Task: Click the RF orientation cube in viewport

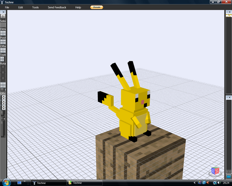Action: pos(215,171)
